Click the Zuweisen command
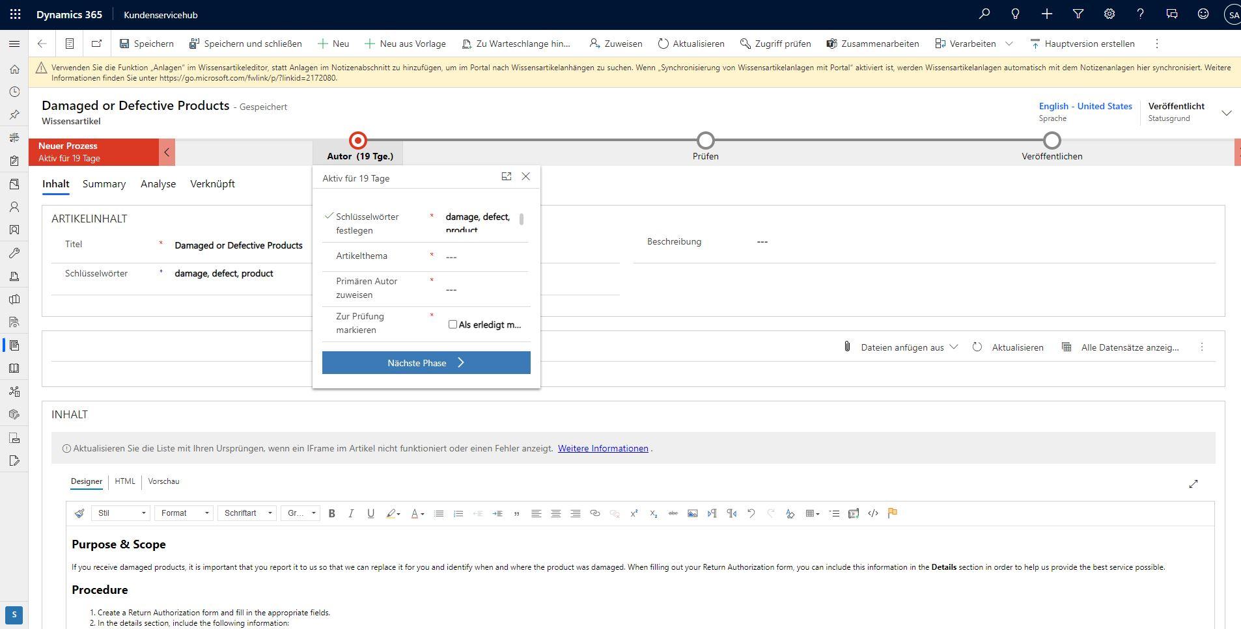Image resolution: width=1241 pixels, height=629 pixels. coord(615,44)
